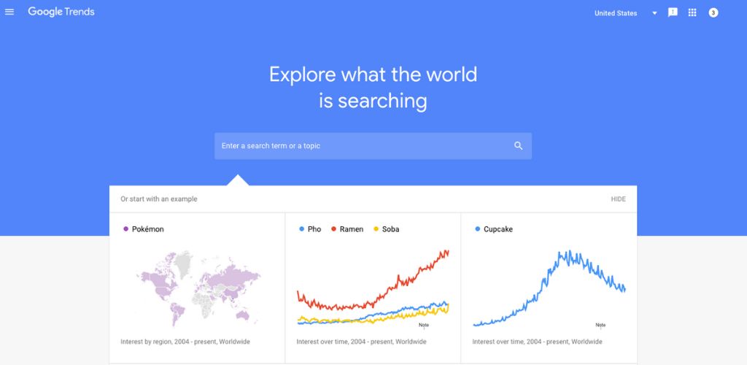
Task: Open the hamburger main menu
Action: (x=9, y=12)
